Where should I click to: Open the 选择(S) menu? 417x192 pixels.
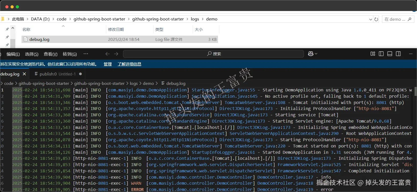pyautogui.click(x=32, y=54)
